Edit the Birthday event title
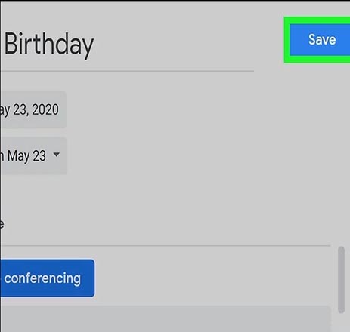 (127, 45)
